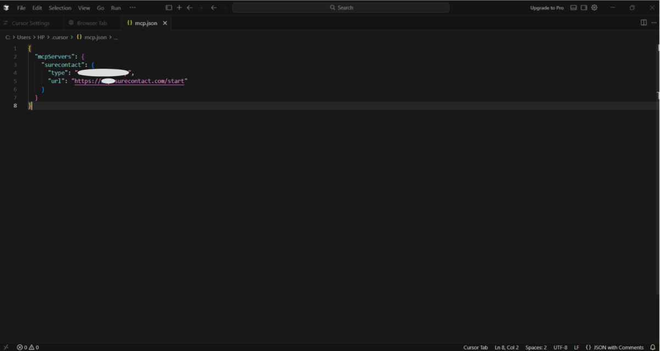Open the Settings gear icon
This screenshot has height=351, width=660.
pos(594,7)
